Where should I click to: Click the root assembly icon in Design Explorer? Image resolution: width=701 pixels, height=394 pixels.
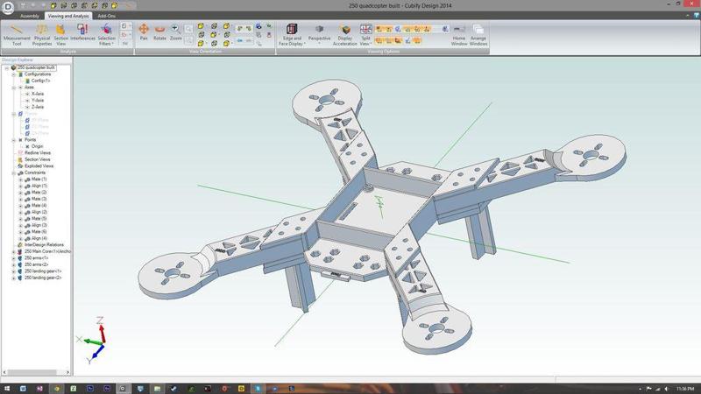tap(13, 67)
